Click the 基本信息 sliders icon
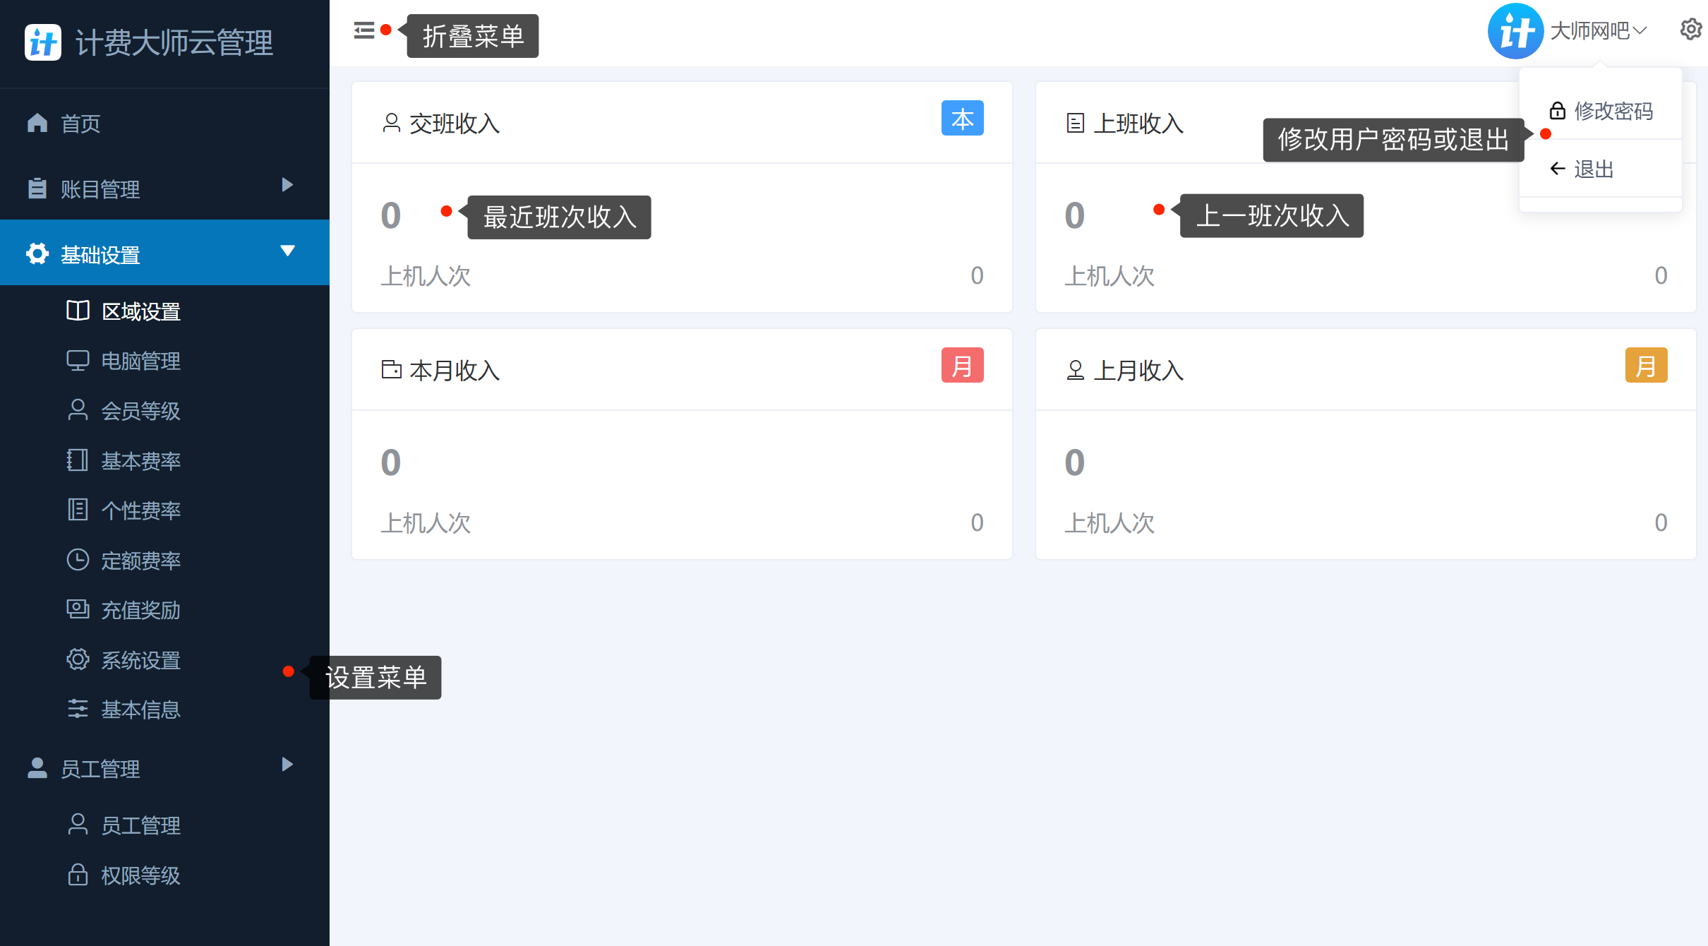The width and height of the screenshot is (1708, 946). coord(78,709)
